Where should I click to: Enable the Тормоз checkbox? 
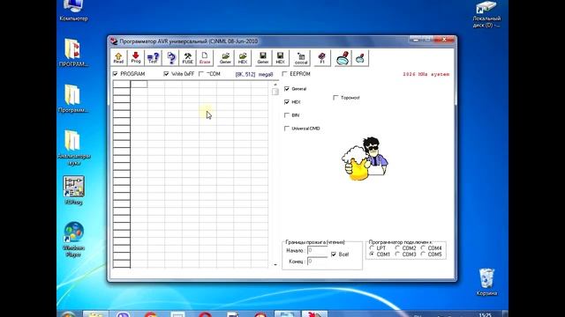[335, 98]
